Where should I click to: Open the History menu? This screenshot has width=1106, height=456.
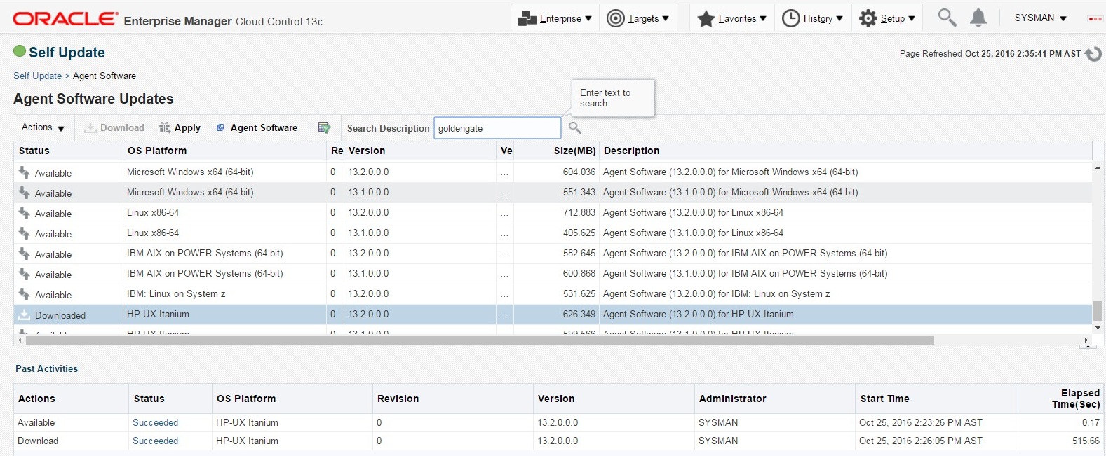coord(812,18)
